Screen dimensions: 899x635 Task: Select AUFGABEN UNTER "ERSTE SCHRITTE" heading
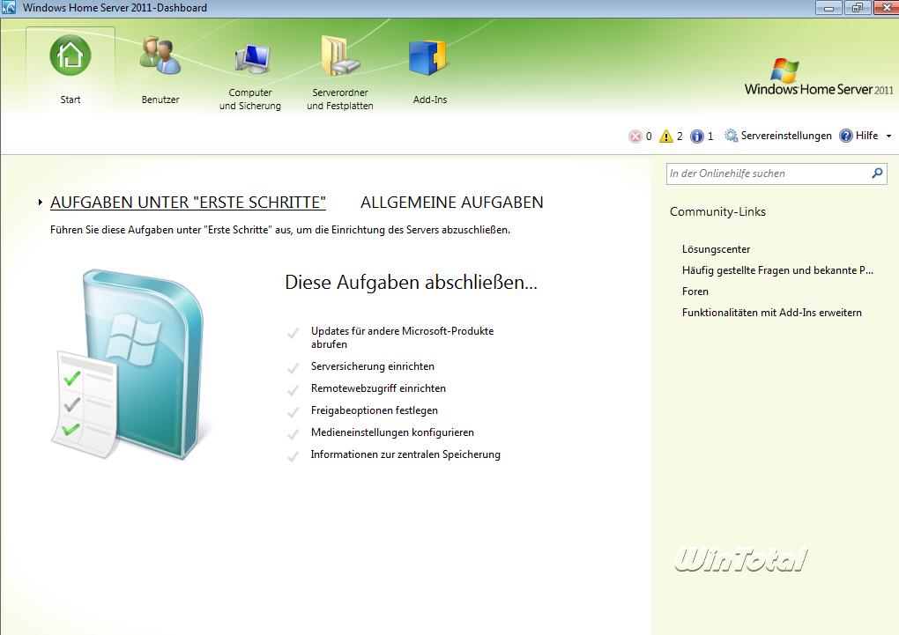point(188,203)
